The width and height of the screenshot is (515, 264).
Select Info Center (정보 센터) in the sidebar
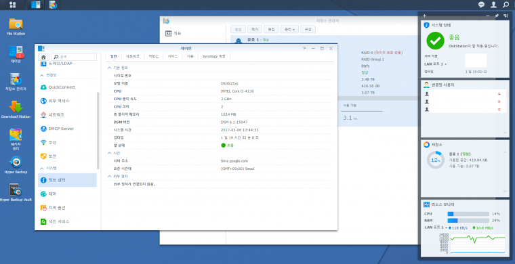tap(67, 180)
